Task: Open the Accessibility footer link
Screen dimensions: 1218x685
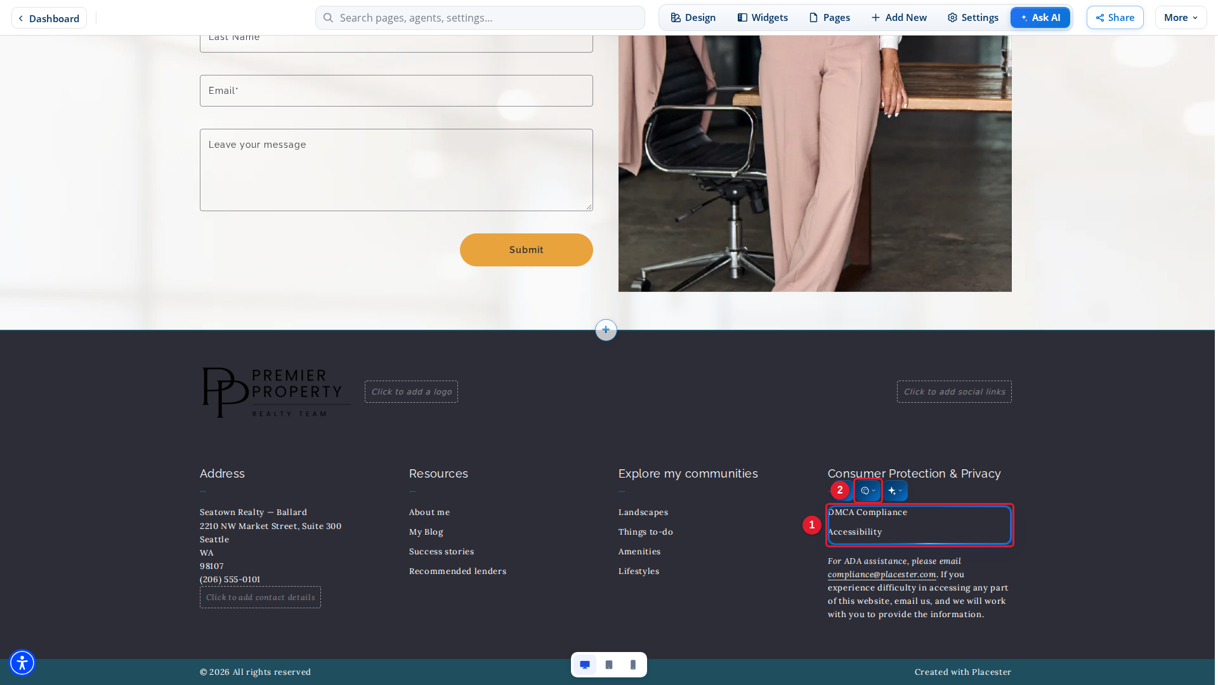Action: 855,532
